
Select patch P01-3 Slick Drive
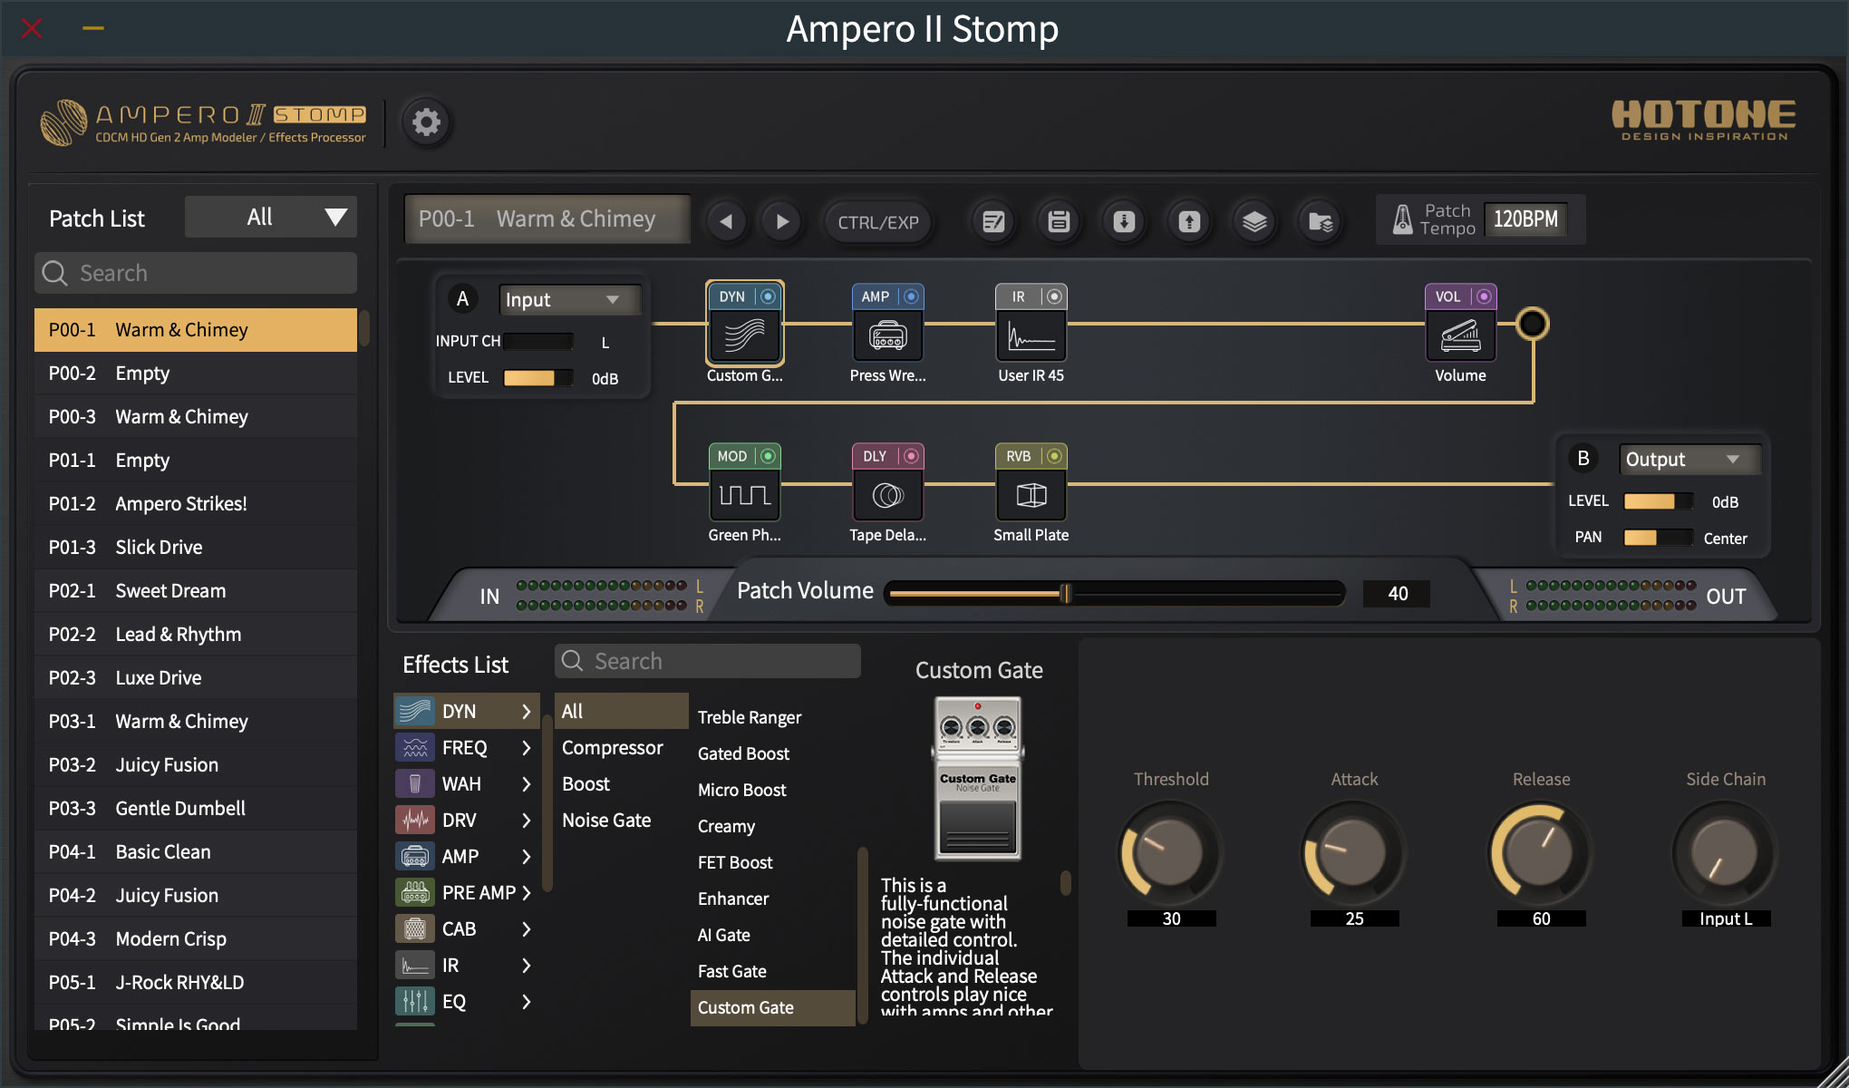(195, 547)
